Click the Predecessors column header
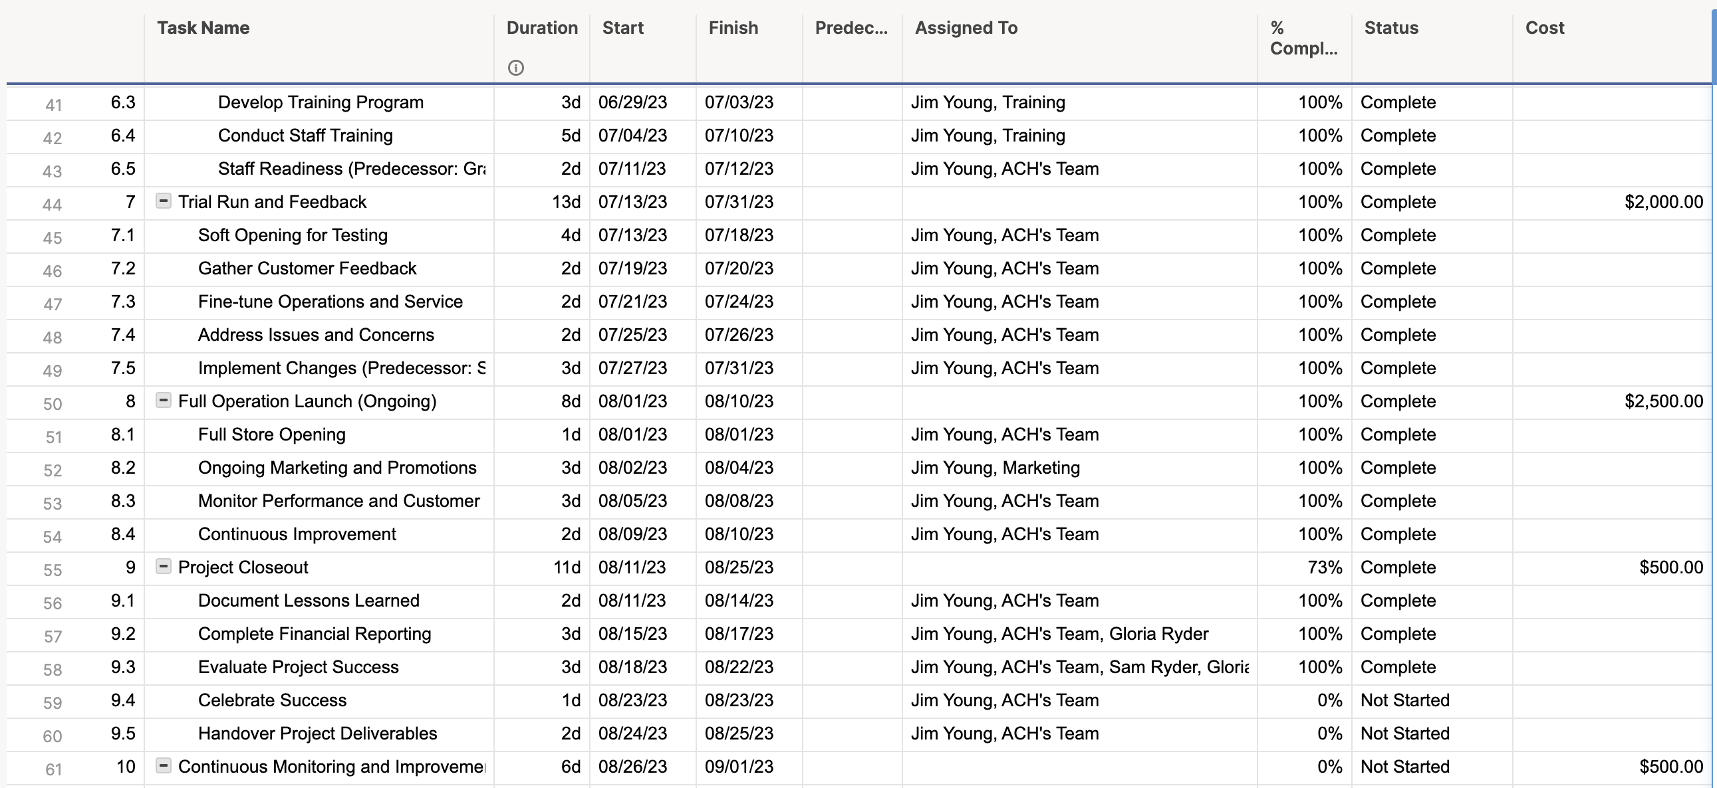The height and width of the screenshot is (788, 1717). coord(851,28)
